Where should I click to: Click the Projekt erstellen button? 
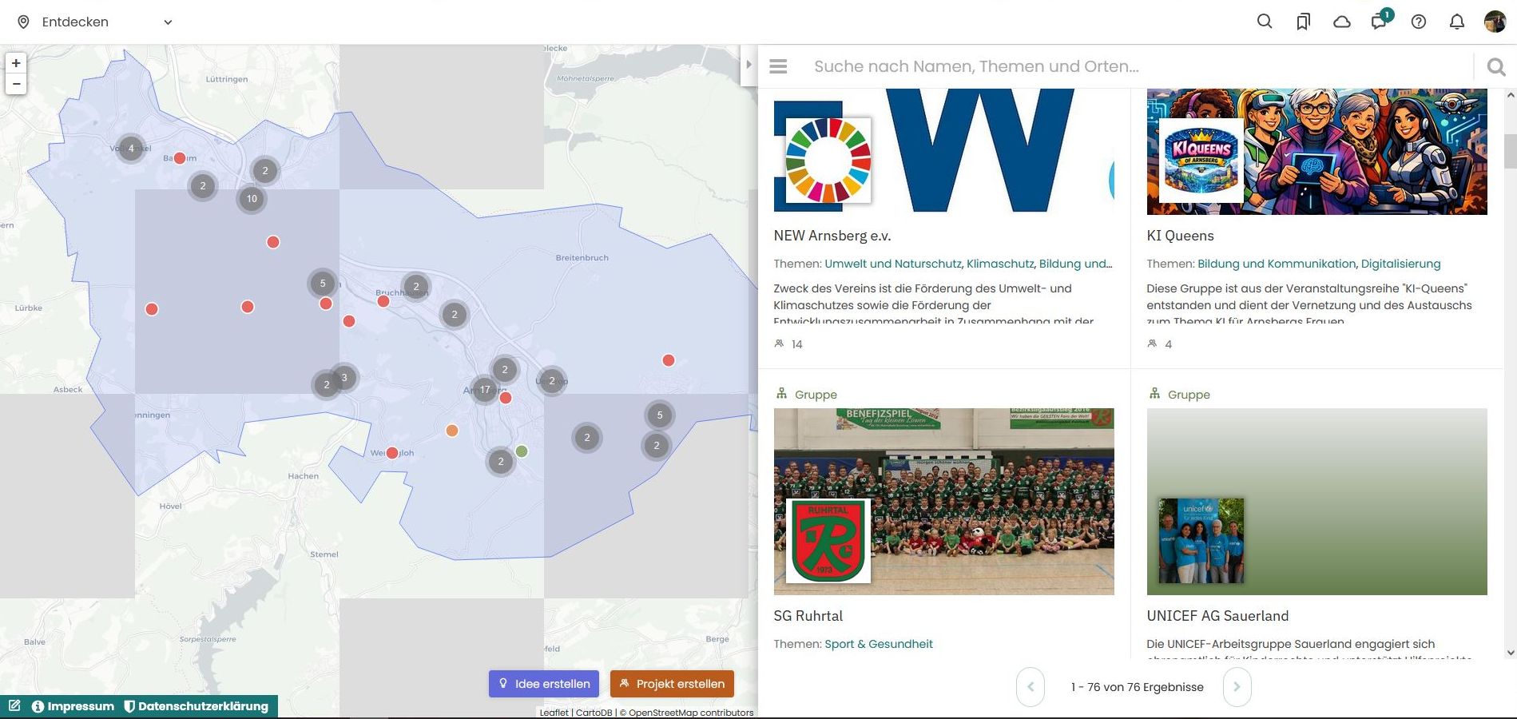tap(672, 684)
